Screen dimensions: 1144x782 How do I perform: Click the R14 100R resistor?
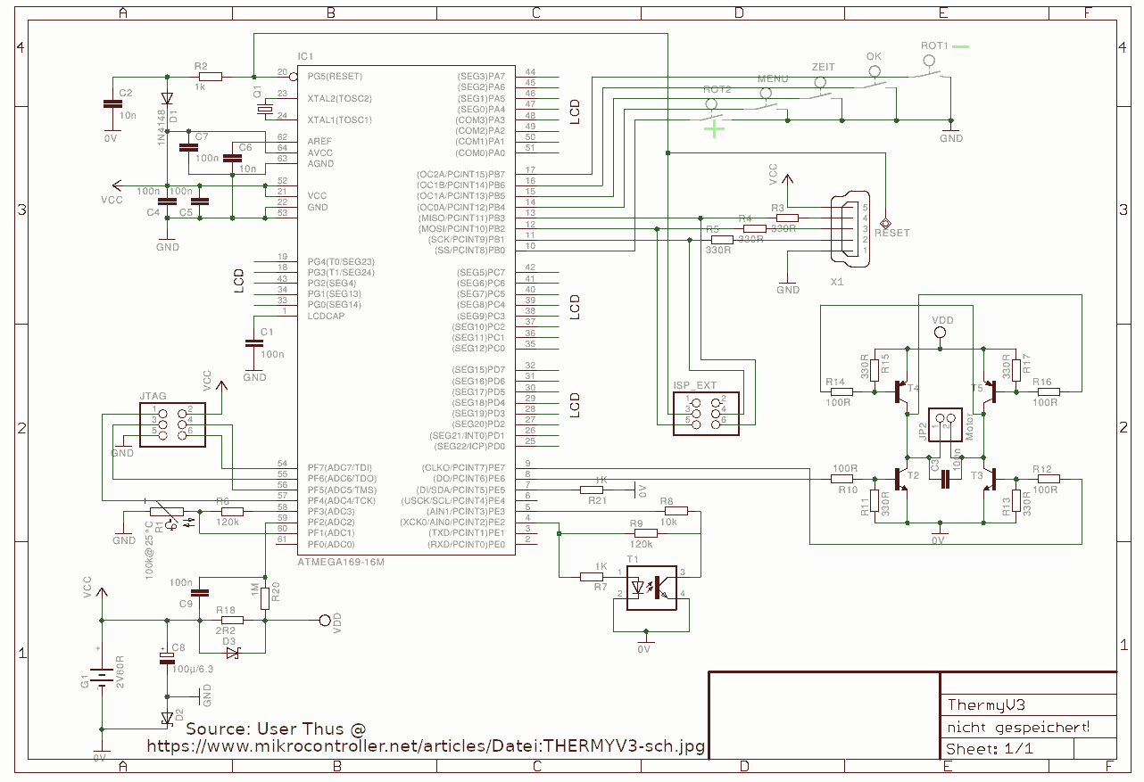842,391
